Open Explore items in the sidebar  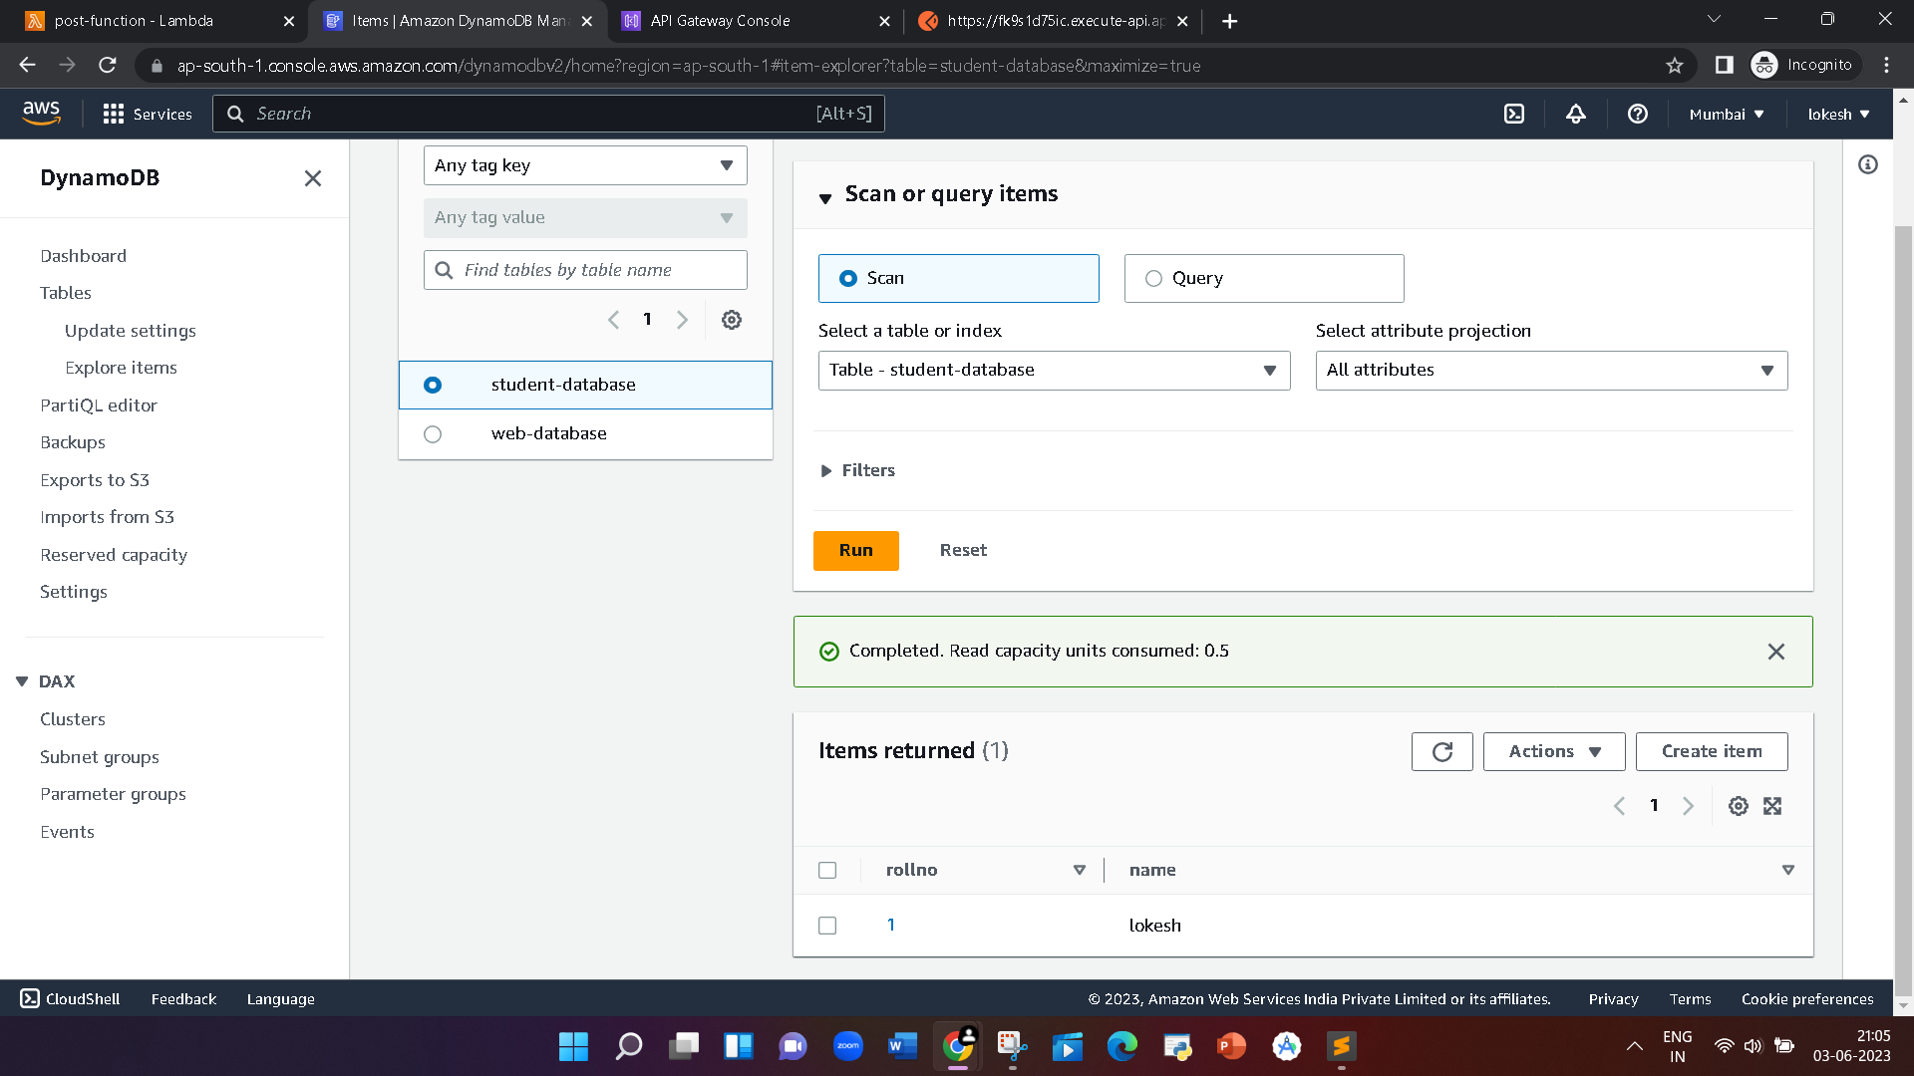[x=121, y=367]
